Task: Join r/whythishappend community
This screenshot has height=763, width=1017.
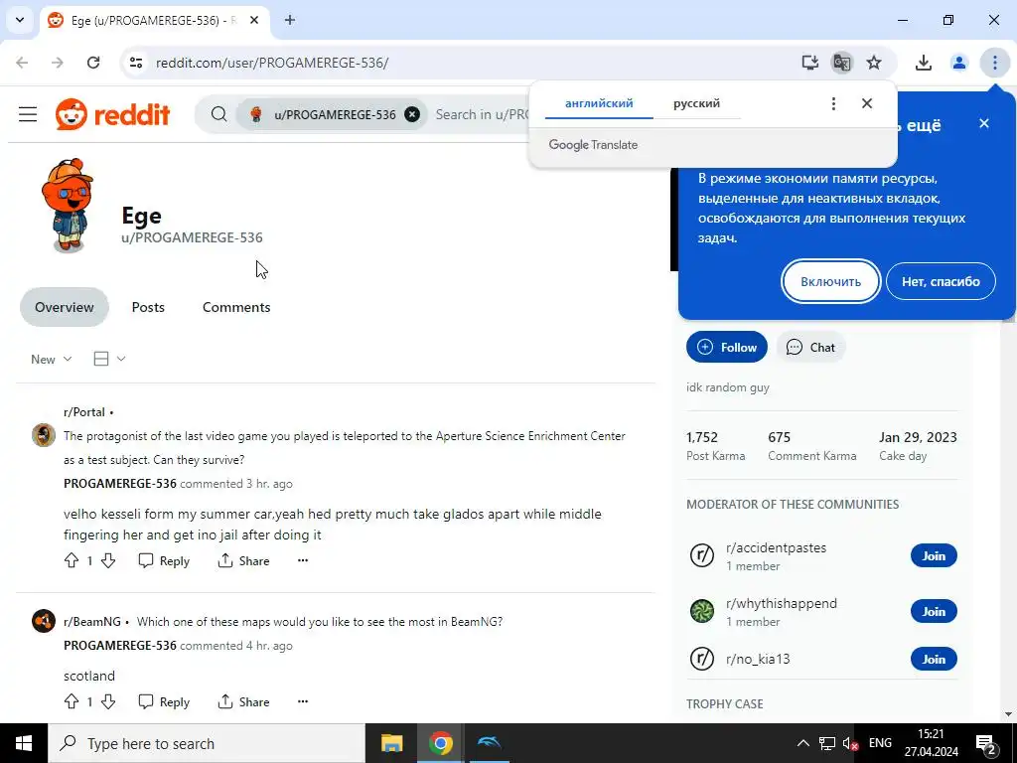Action: pyautogui.click(x=934, y=611)
